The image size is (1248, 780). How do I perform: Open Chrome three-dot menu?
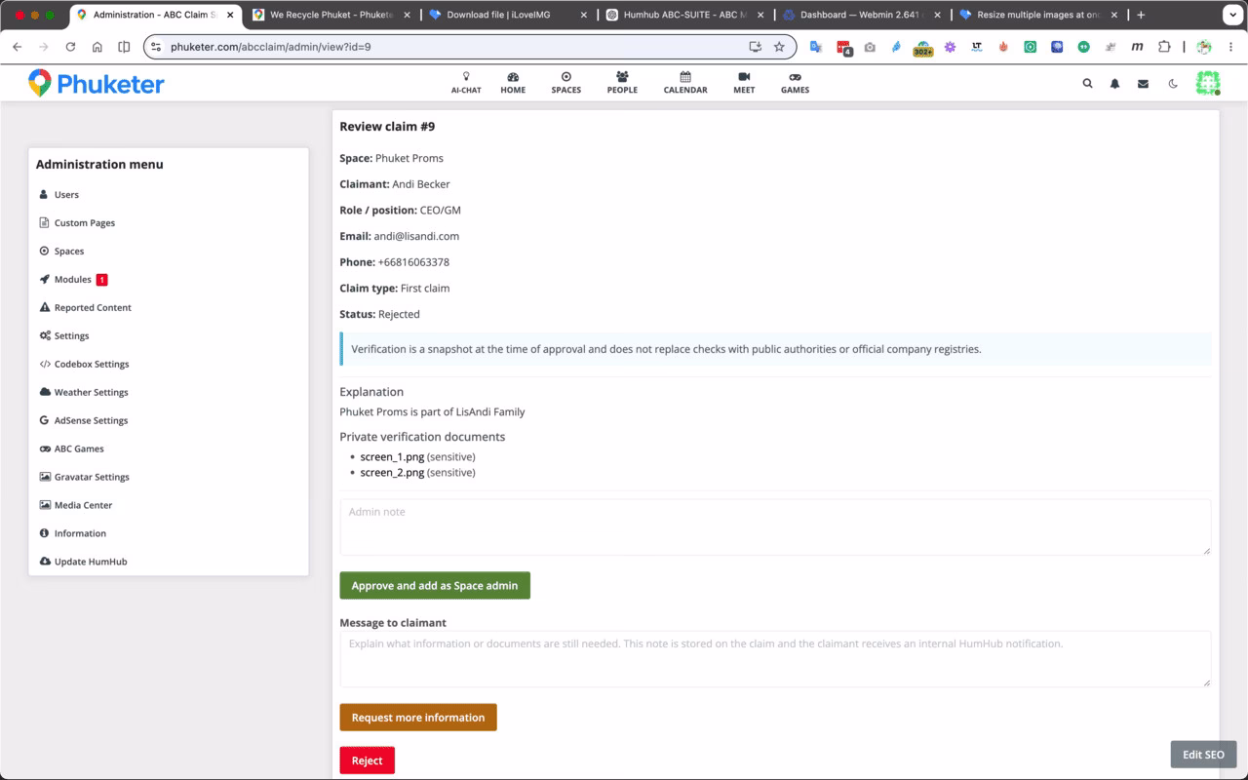click(1229, 47)
